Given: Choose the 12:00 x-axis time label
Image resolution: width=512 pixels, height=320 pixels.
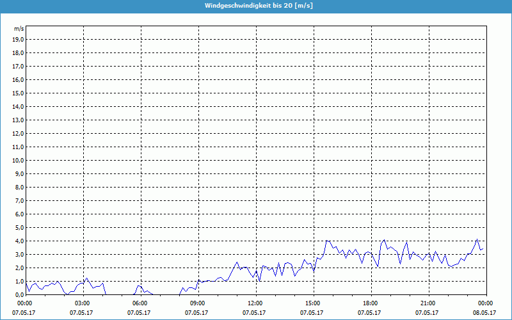Looking at the screenshot, I should click(255, 303).
